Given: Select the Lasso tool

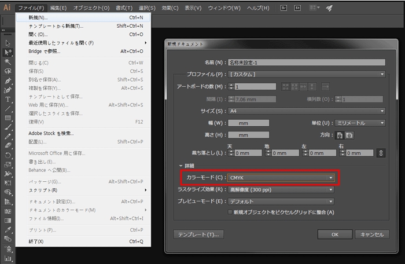Looking at the screenshot, I should pyautogui.click(x=8, y=71).
